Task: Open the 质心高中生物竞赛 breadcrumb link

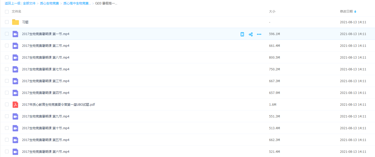Action: (77, 3)
